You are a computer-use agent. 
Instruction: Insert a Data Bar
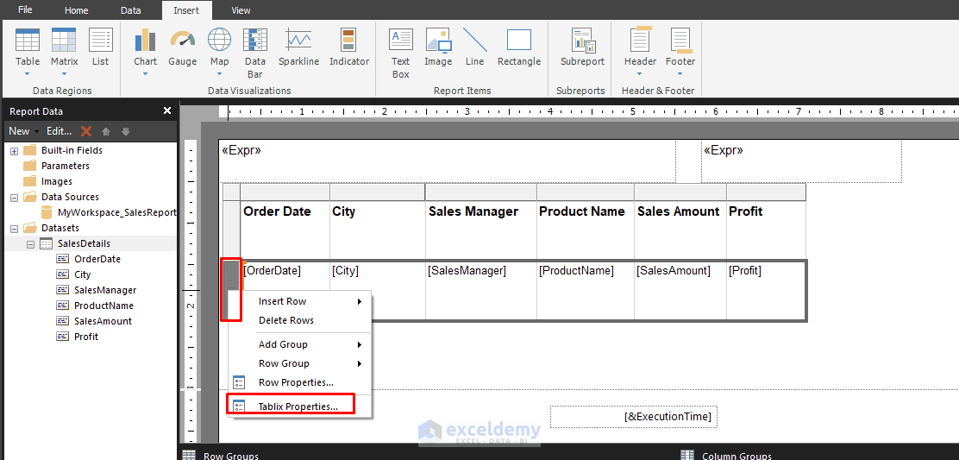[255, 52]
